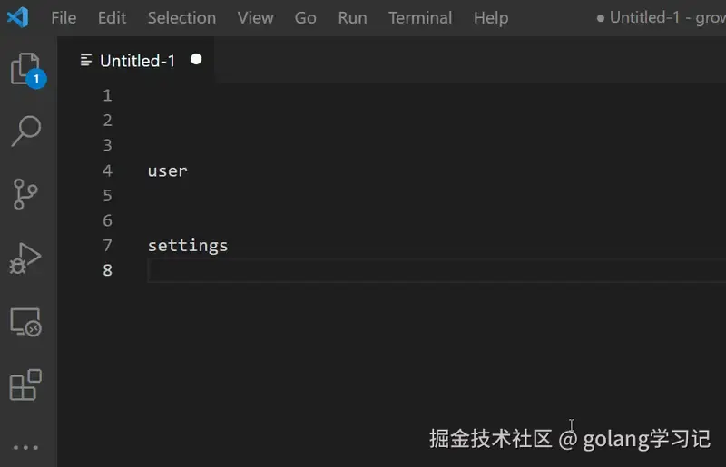Click line number 4 in the gutter
Viewport: 726px width, 467px height.
107,170
